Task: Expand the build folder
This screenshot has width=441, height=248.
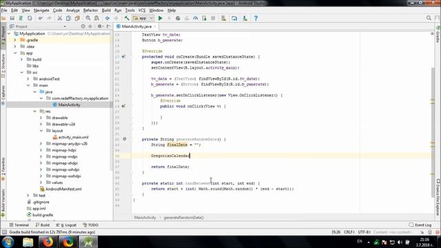Action: 21,59
